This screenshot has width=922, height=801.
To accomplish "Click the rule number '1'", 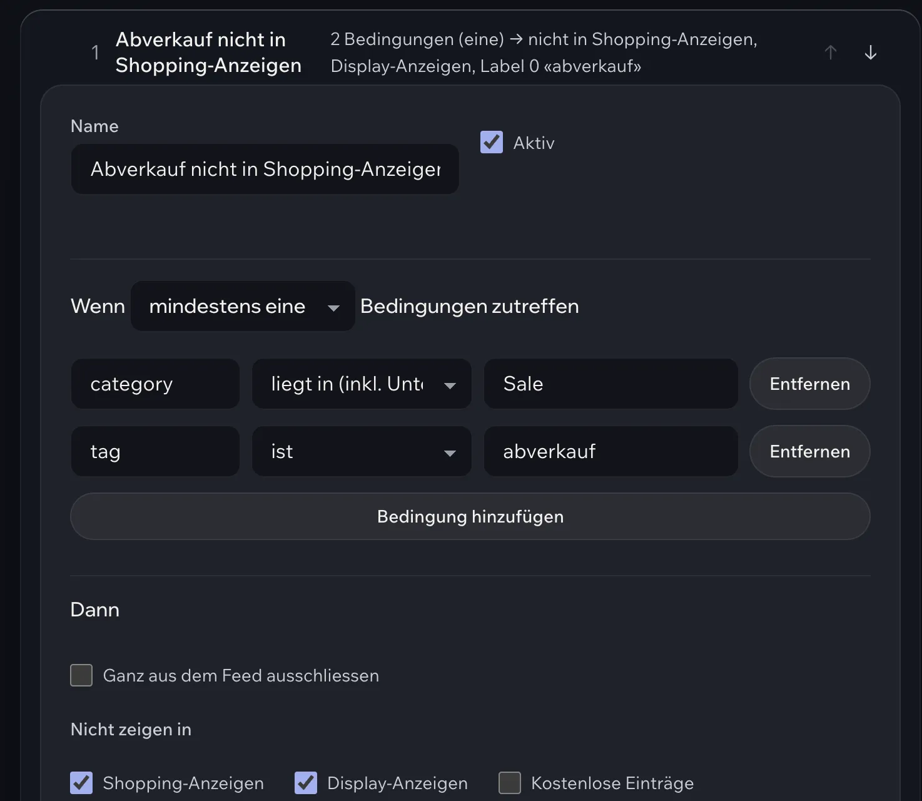I will pyautogui.click(x=96, y=53).
